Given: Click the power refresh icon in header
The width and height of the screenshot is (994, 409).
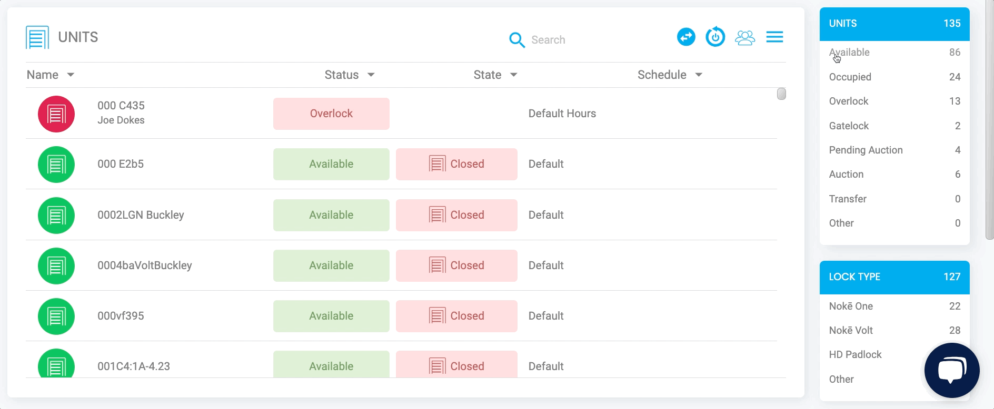Looking at the screenshot, I should [715, 37].
